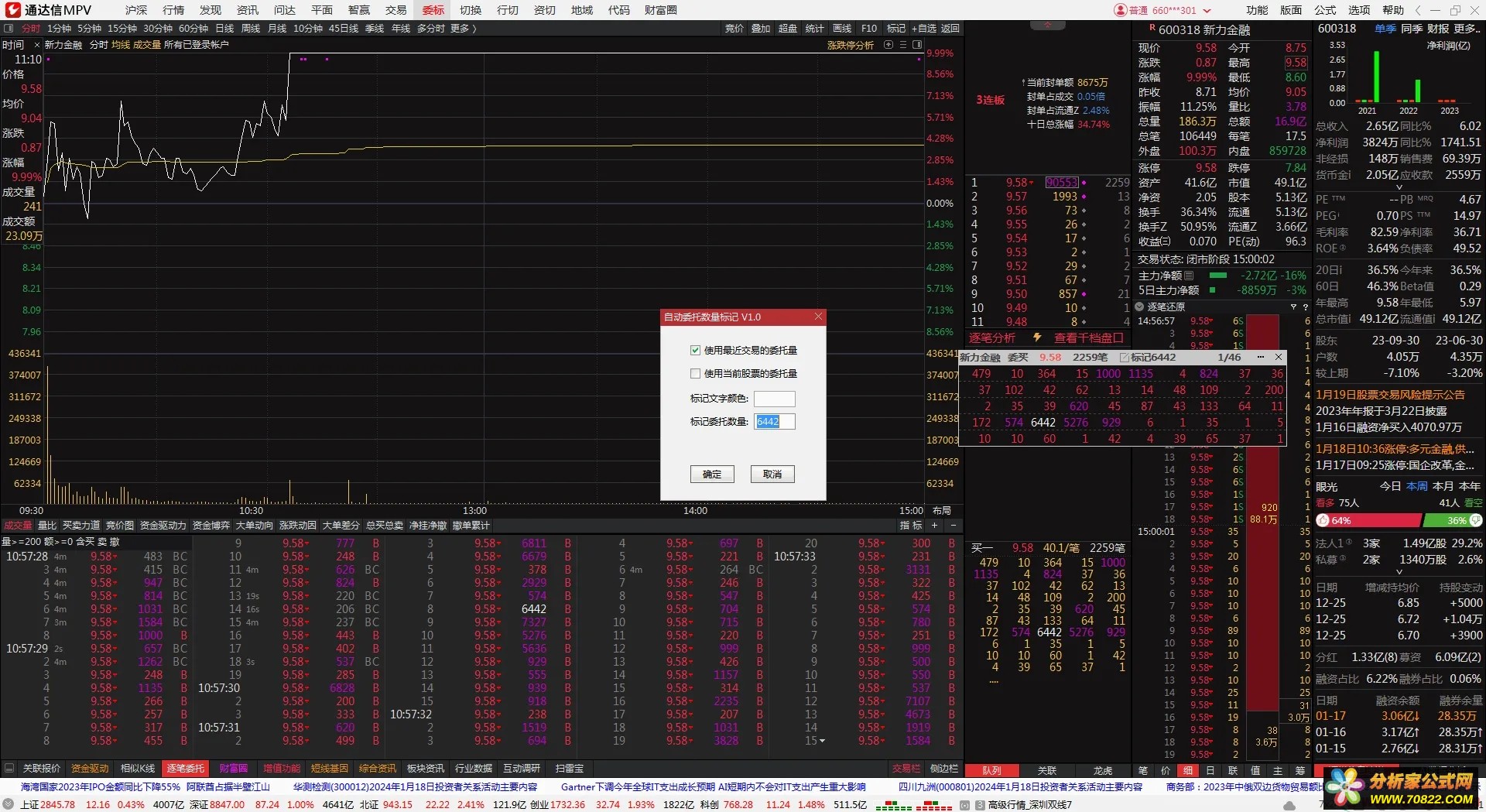Collapse the red chevron tab above order book
The height and width of the screenshot is (812, 1486).
point(1048,26)
